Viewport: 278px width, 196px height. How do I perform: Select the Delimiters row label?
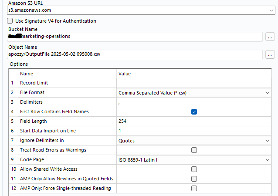[x=31, y=102]
